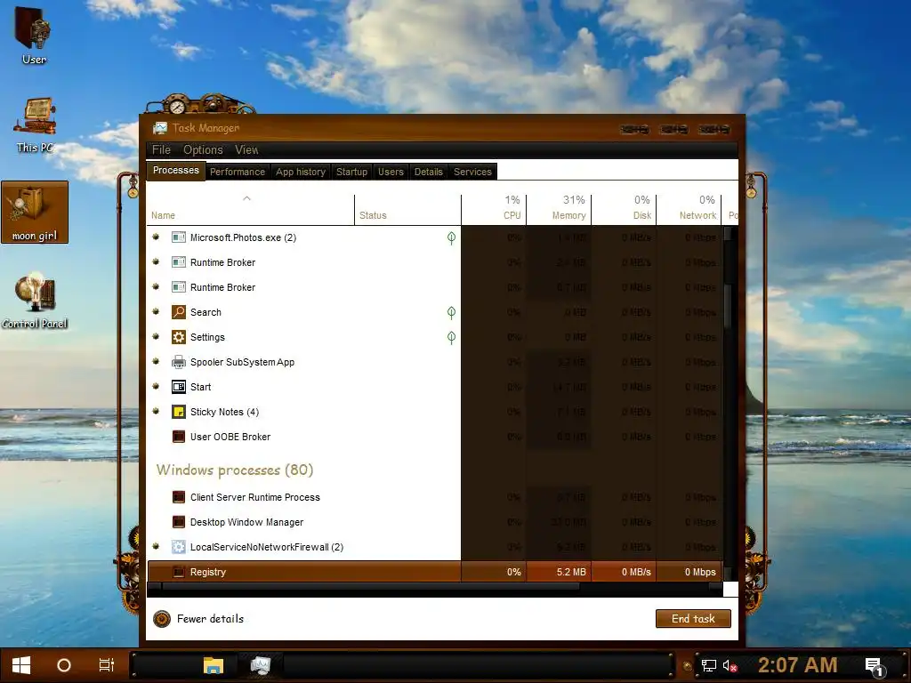The width and height of the screenshot is (911, 683).
Task: Click the Settings process gear icon
Action: (178, 337)
